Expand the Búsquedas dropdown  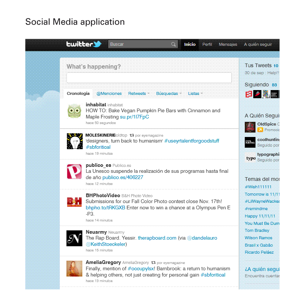(x=168, y=94)
